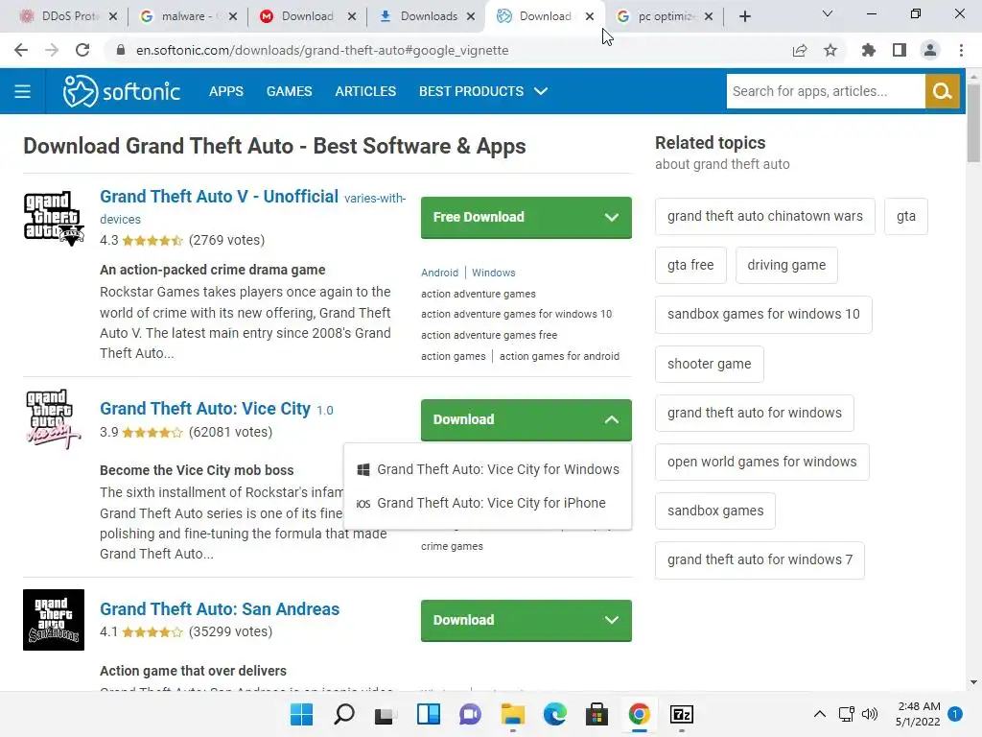
Task: Click the browser address bar URL
Action: 322,50
